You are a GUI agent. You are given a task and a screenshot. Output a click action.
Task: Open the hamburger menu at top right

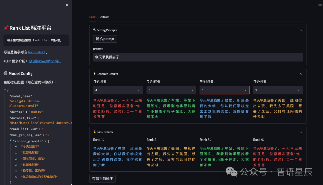pyautogui.click(x=320, y=5)
